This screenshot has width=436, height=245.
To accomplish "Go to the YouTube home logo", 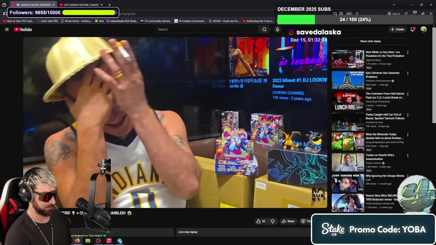I will click(x=23, y=29).
